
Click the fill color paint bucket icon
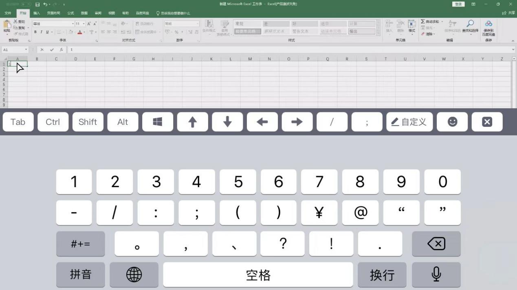click(70, 32)
